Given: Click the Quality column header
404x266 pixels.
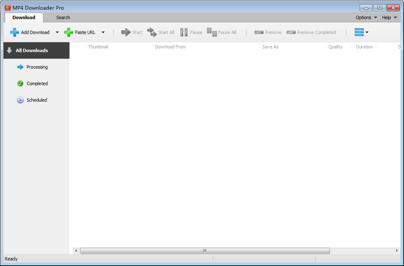Looking at the screenshot, I should (335, 46).
